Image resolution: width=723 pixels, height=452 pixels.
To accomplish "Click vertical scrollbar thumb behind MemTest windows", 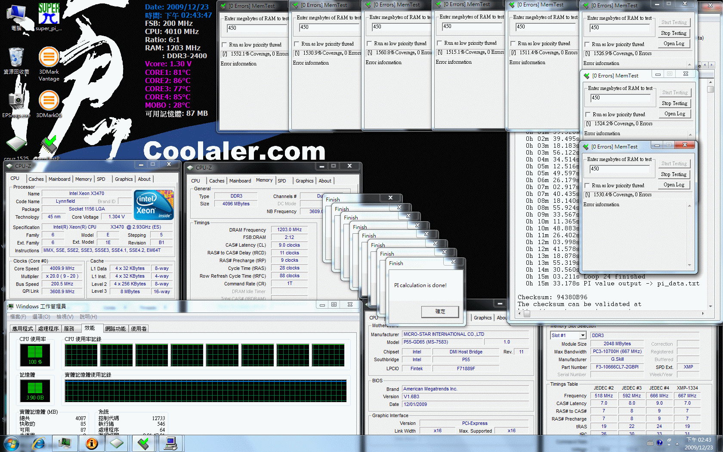I will (x=711, y=89).
